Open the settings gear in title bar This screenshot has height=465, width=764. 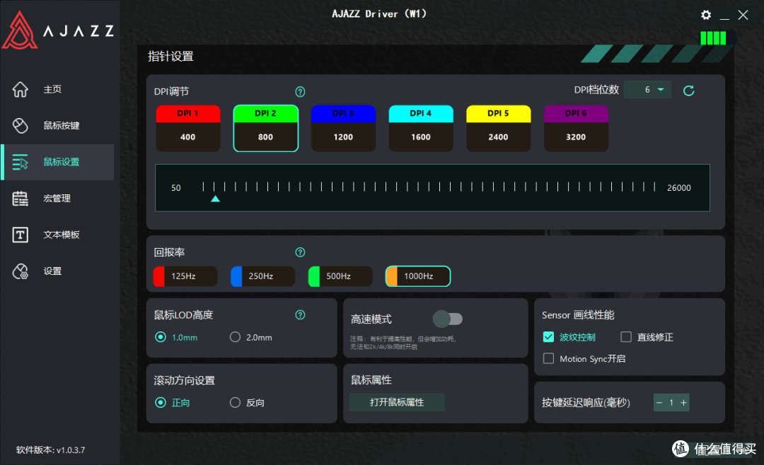(x=705, y=15)
